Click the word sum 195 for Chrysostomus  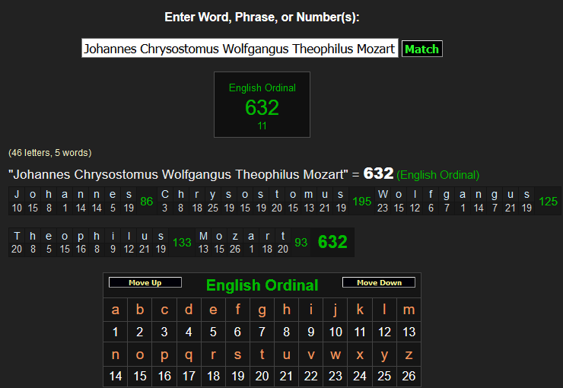point(362,202)
